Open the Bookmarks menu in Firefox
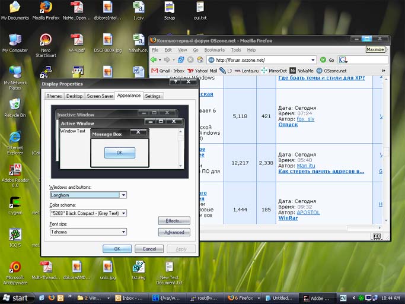The image size is (405, 304). (214, 50)
